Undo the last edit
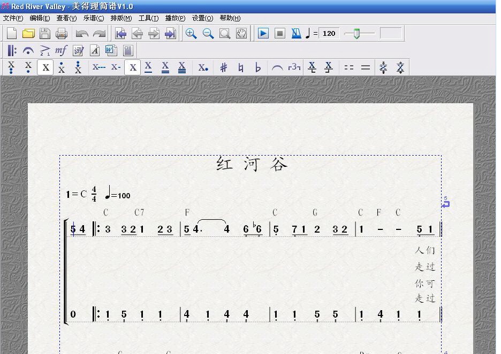The image size is (501, 354). pos(82,33)
